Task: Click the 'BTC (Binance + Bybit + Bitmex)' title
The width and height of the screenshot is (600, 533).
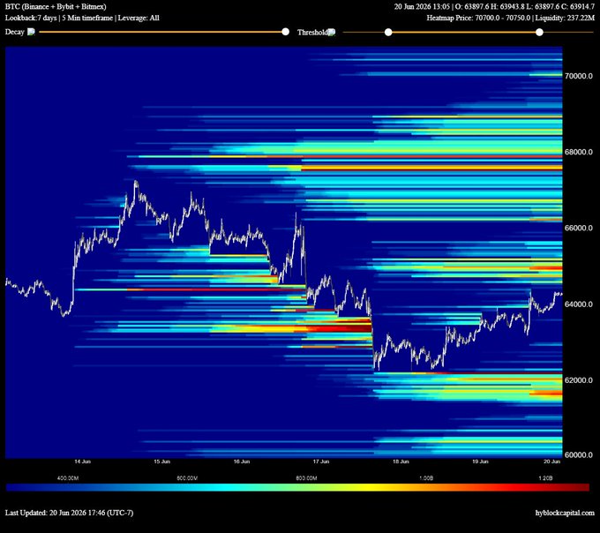Action: click(x=56, y=6)
